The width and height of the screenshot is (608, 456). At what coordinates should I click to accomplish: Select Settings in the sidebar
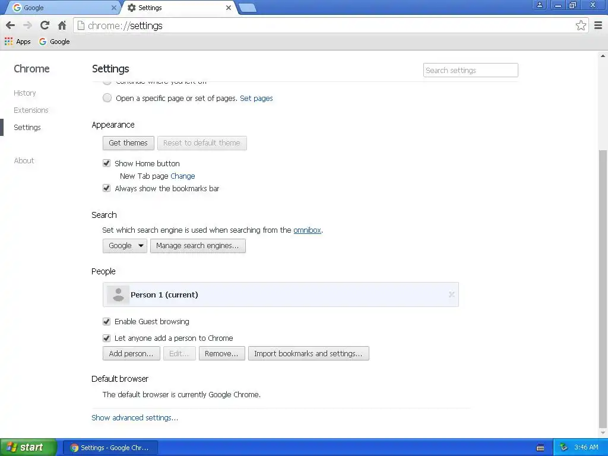coord(27,127)
